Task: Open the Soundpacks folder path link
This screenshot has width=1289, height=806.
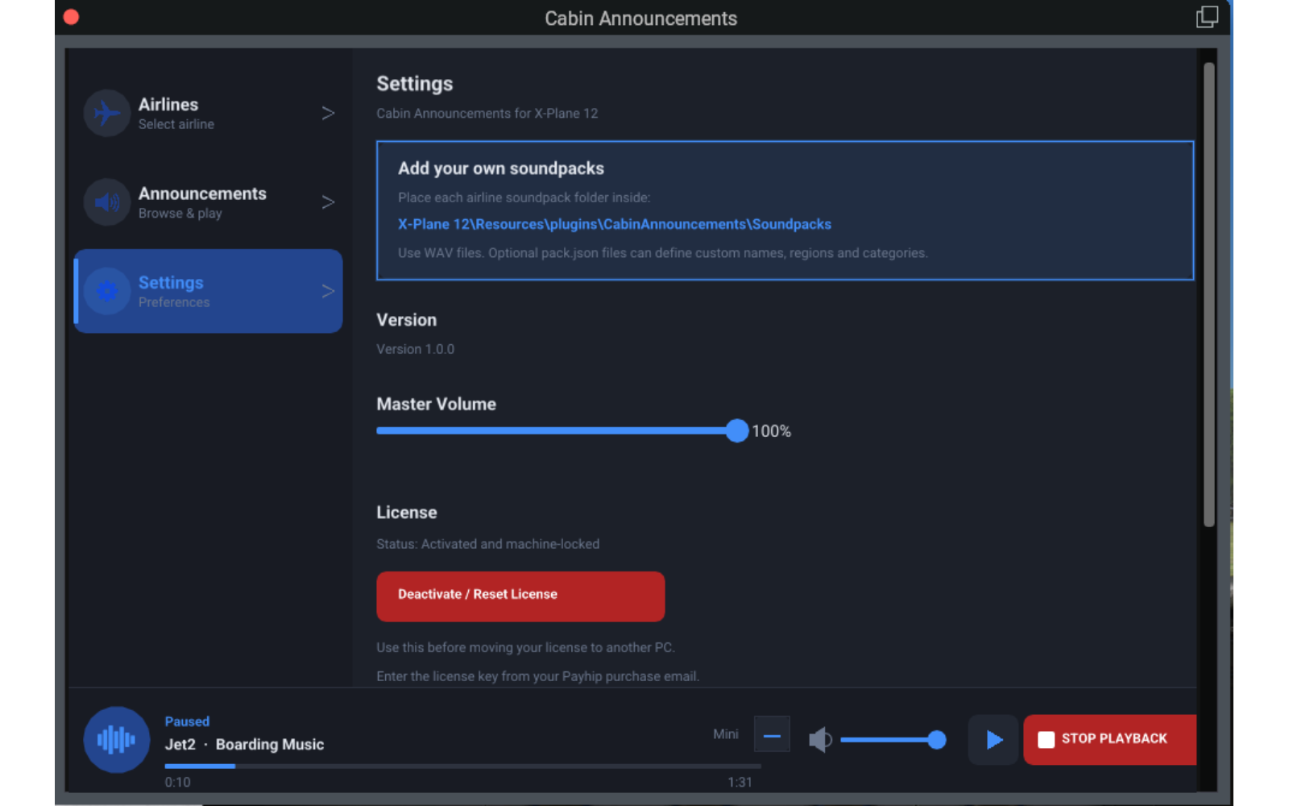Action: [x=615, y=224]
